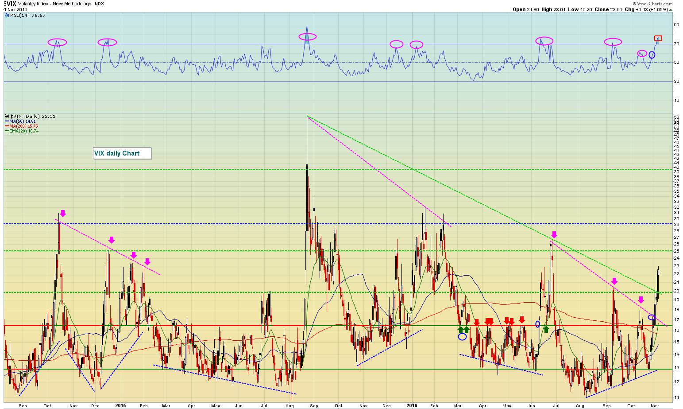Click the 2016 year label on date axis
Image resolution: width=683 pixels, height=409 pixels.
pos(412,405)
